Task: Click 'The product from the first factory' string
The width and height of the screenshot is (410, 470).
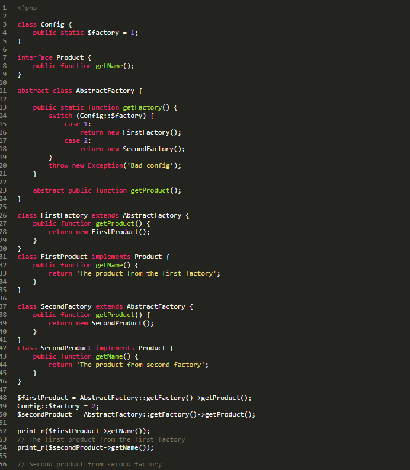Action: tap(148, 273)
